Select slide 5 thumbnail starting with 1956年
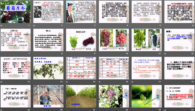Screen dimensions: 195x111 (147, 12)
